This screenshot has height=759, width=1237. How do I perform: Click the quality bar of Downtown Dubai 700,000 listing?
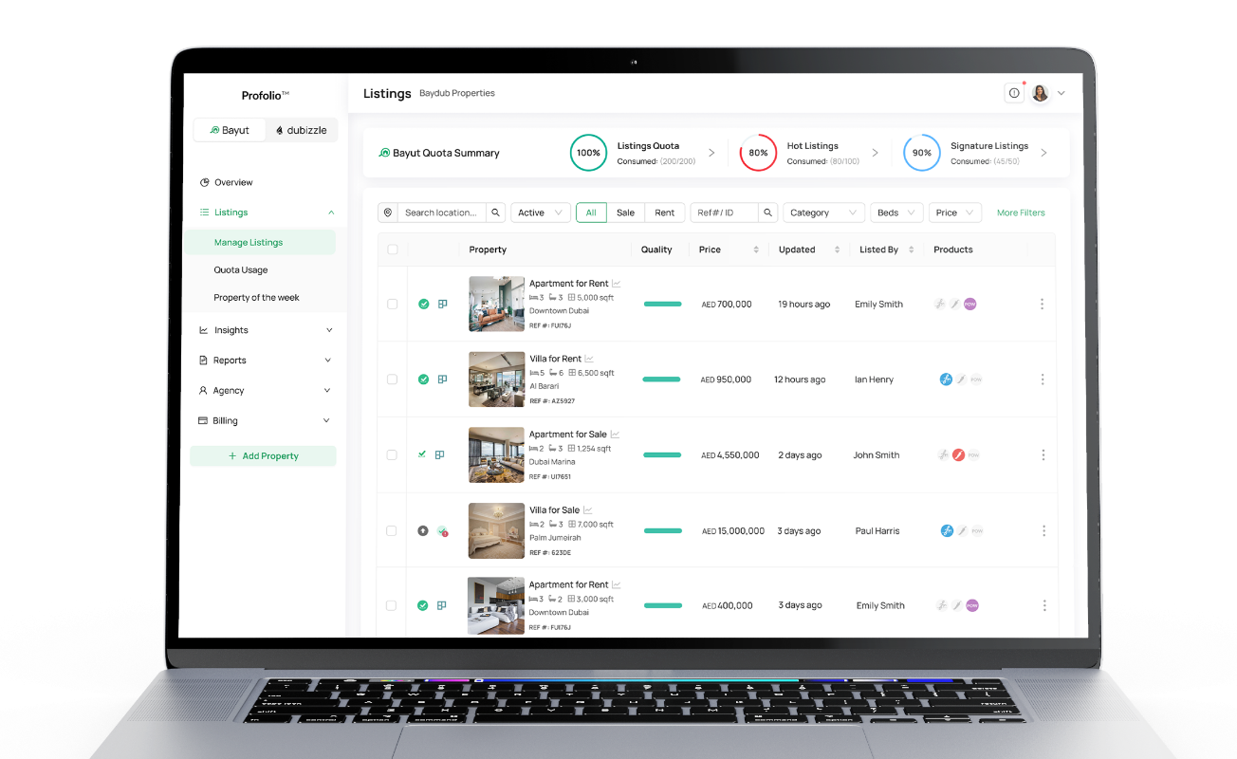coord(662,305)
